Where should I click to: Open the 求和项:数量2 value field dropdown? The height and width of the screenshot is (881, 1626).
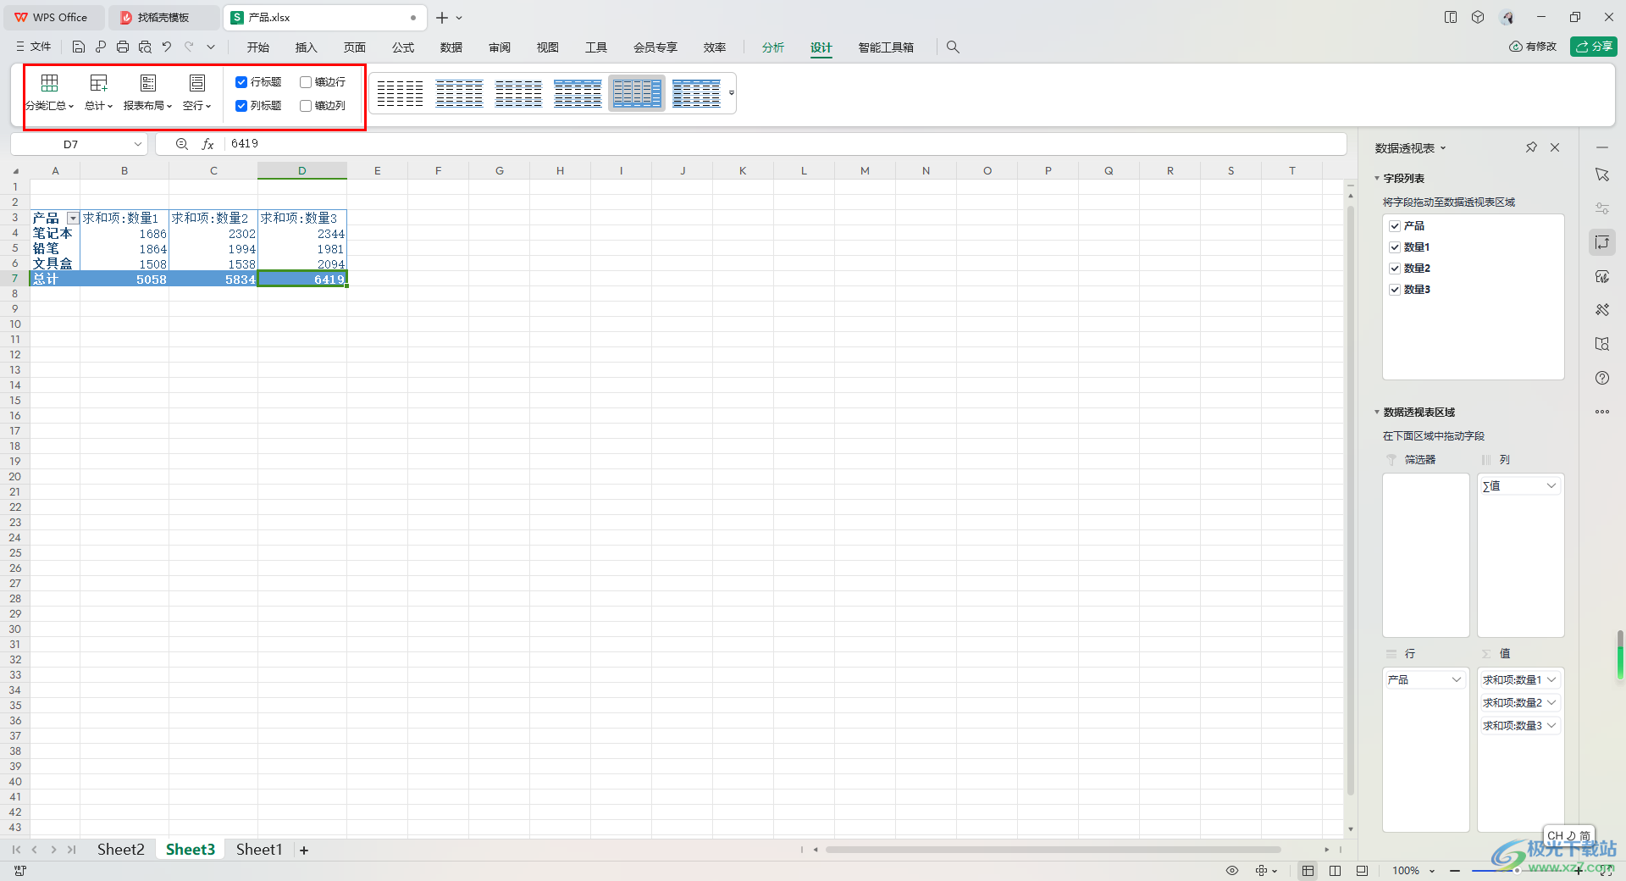coord(1551,703)
